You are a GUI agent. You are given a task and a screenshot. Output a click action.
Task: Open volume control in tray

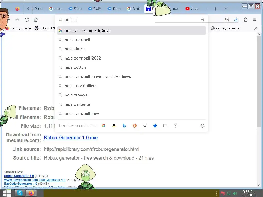pos(235,194)
